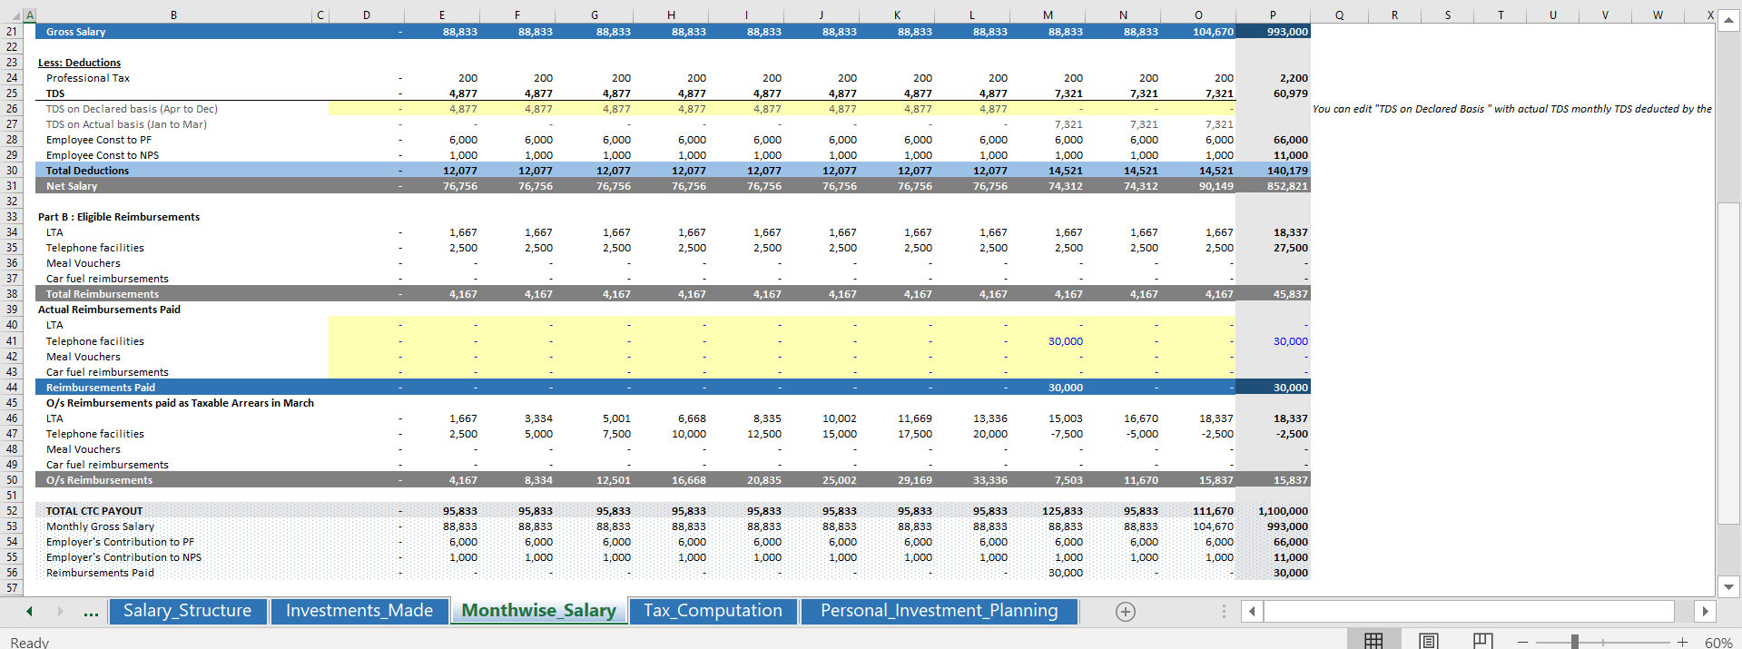Select row 30 header
The width and height of the screenshot is (1742, 649).
click(12, 171)
